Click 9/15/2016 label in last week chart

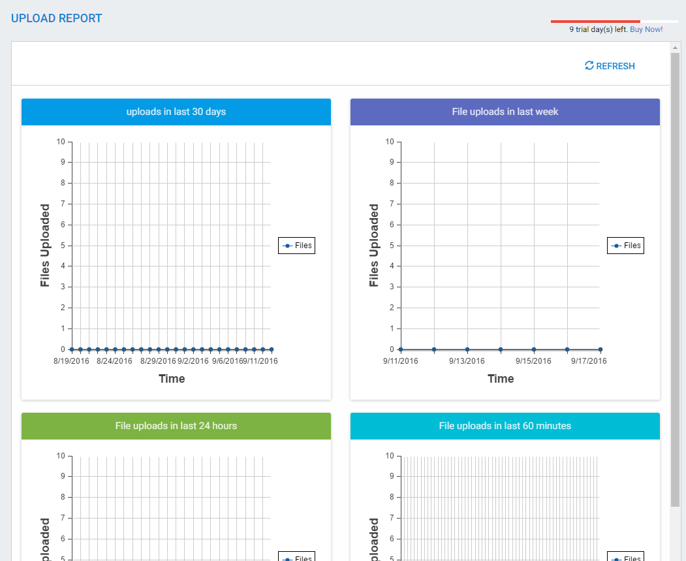click(x=533, y=361)
